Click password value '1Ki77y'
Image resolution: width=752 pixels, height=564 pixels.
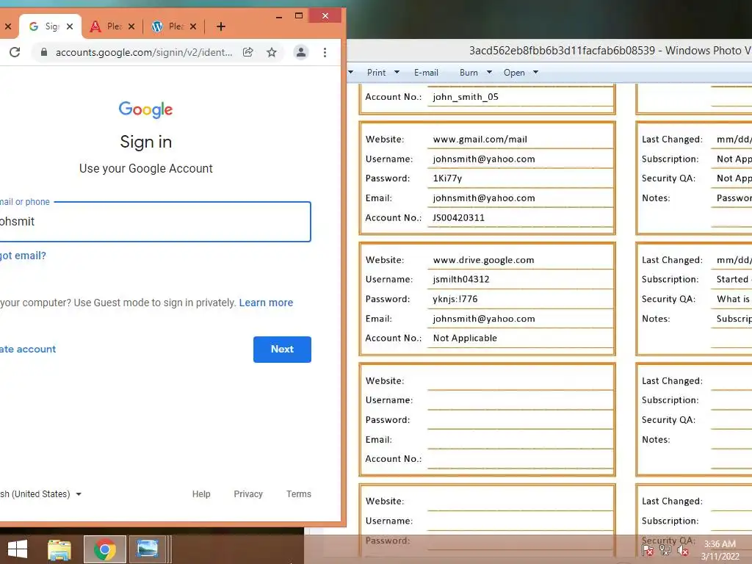click(447, 178)
